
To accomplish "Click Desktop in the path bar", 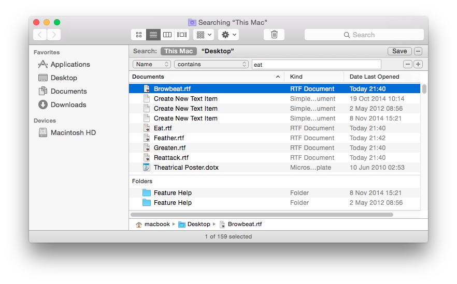I will tap(194, 224).
